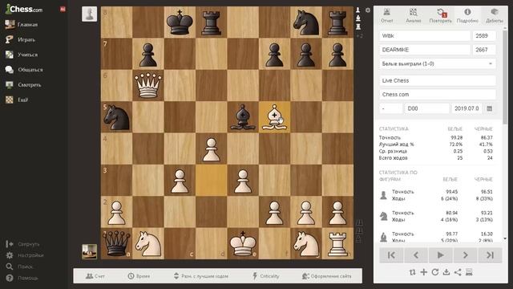513x289 pixels.
Task: Toggle the Счет graph option
Action: [x=95, y=276]
